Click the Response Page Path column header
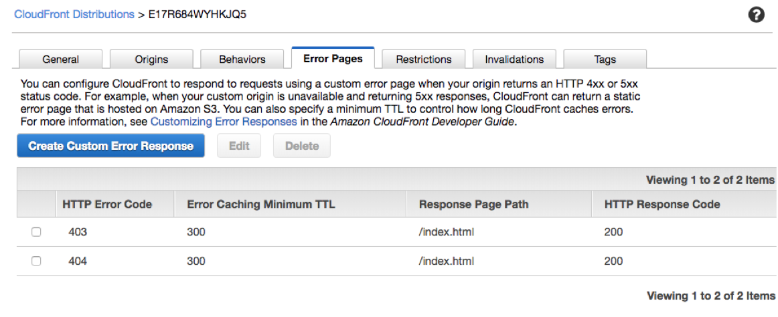778x317 pixels. (473, 204)
